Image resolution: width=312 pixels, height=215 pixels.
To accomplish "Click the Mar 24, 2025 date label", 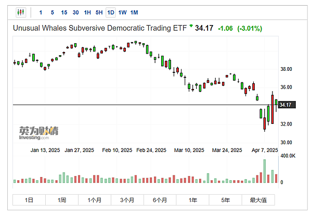I will click(x=227, y=150).
